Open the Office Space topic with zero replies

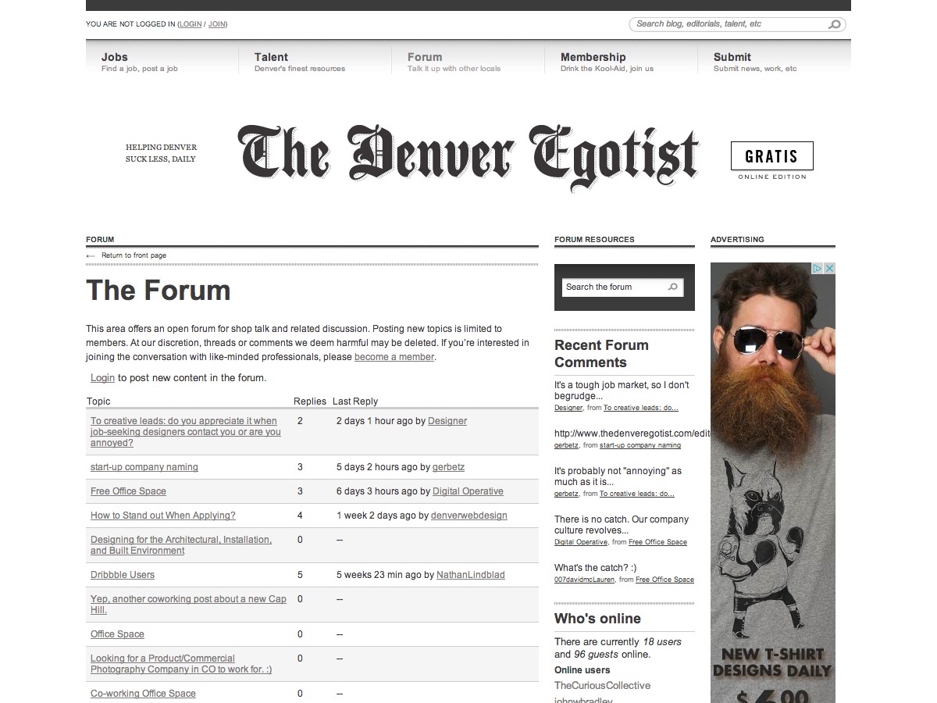(117, 634)
